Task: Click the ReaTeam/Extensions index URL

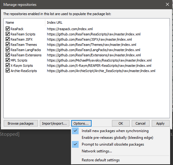Action: (94, 55)
